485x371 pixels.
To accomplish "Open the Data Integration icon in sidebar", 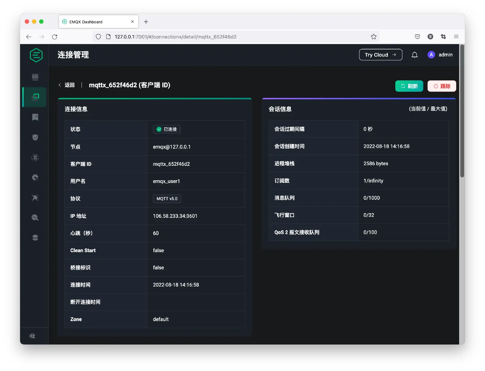I will [35, 157].
